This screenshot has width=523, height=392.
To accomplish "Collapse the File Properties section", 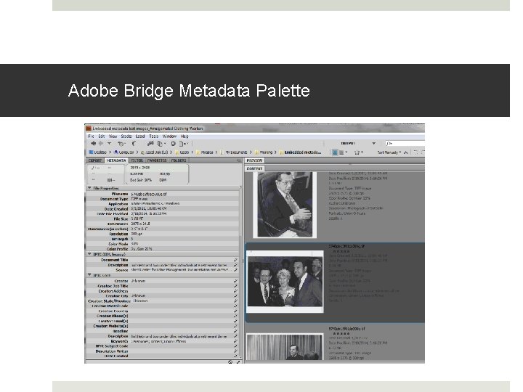I will 89,188.
